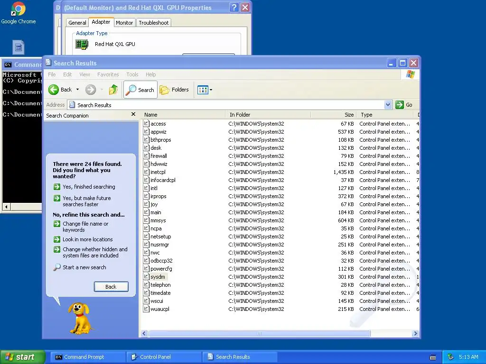Toggle the Search magnifier toolbar button
Screen dimensions: 486x364
[x=140, y=90]
